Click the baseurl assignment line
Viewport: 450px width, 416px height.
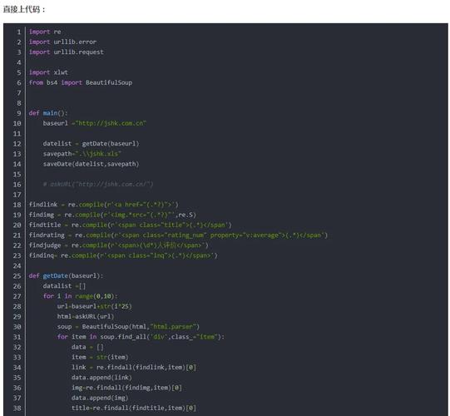pos(95,123)
